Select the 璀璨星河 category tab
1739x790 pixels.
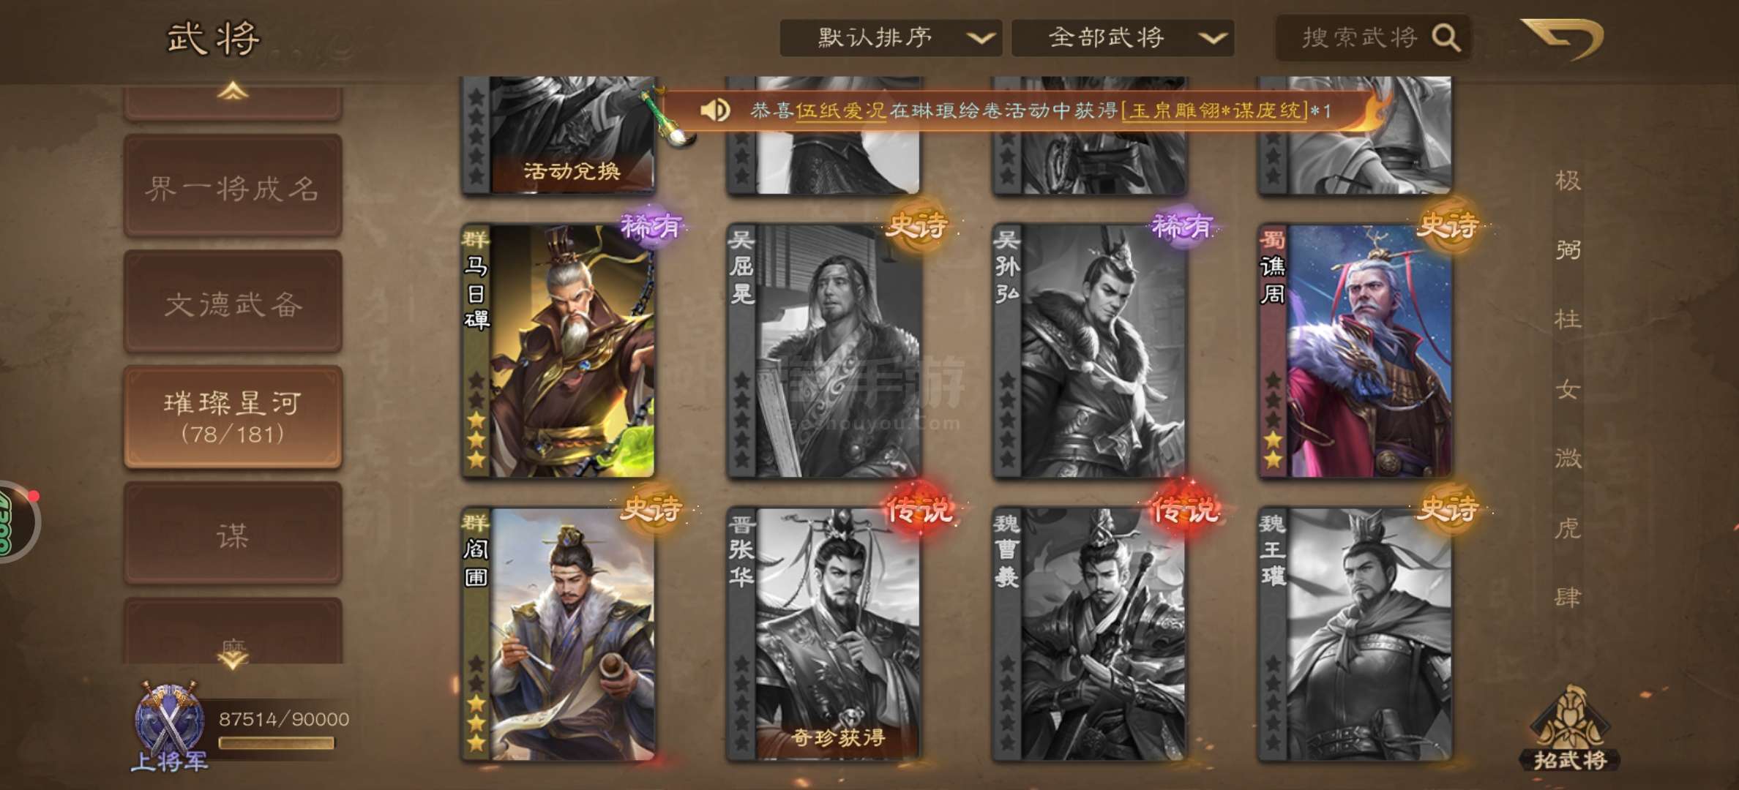click(233, 418)
